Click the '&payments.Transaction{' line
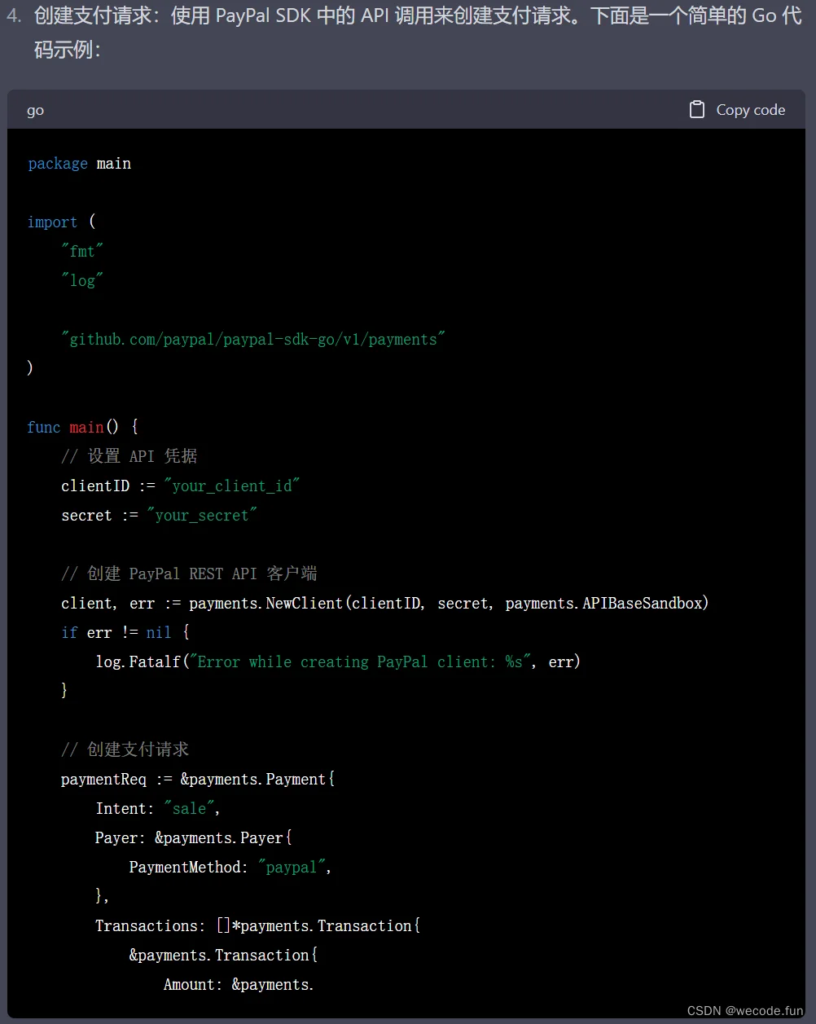The image size is (816, 1024). [223, 955]
